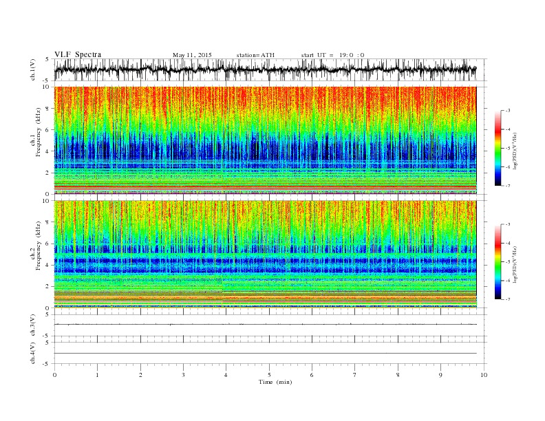The height and width of the screenshot is (421, 545).
Task: Click the ch.1 spectrogram color scale bar
Action: [498, 148]
